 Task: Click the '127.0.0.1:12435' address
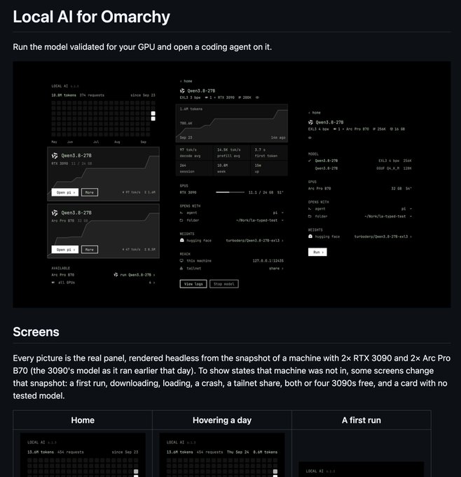(268, 261)
